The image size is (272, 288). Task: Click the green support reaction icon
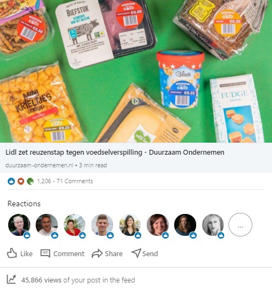click(x=30, y=181)
